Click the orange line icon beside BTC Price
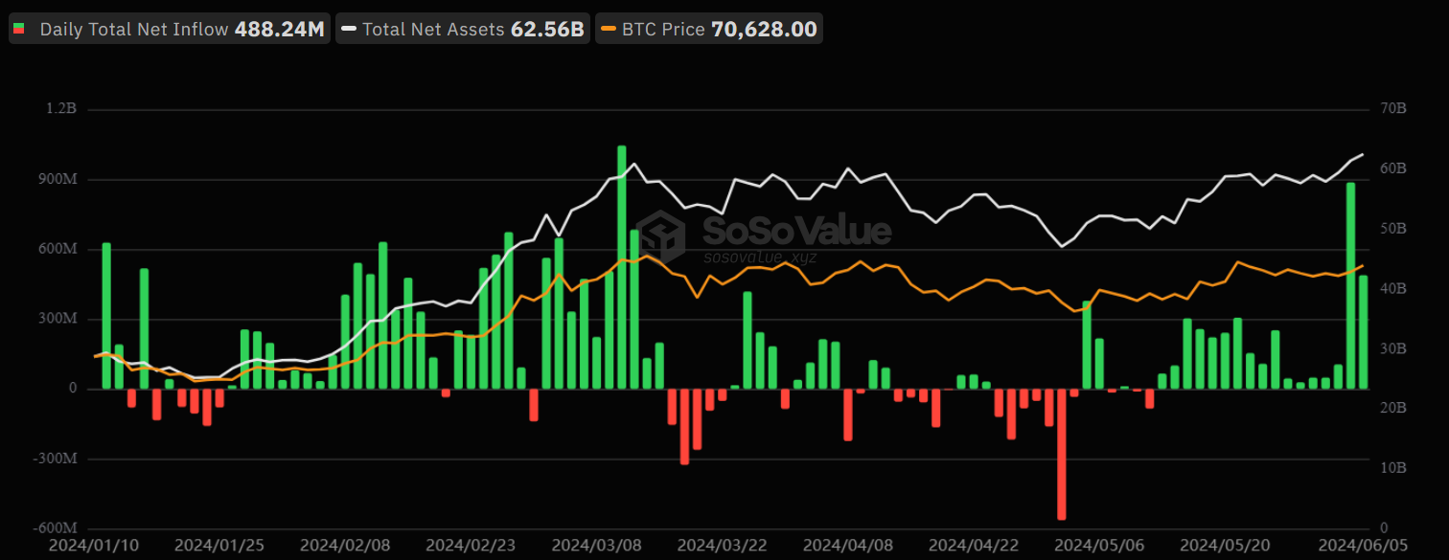The image size is (1449, 560). 609,29
